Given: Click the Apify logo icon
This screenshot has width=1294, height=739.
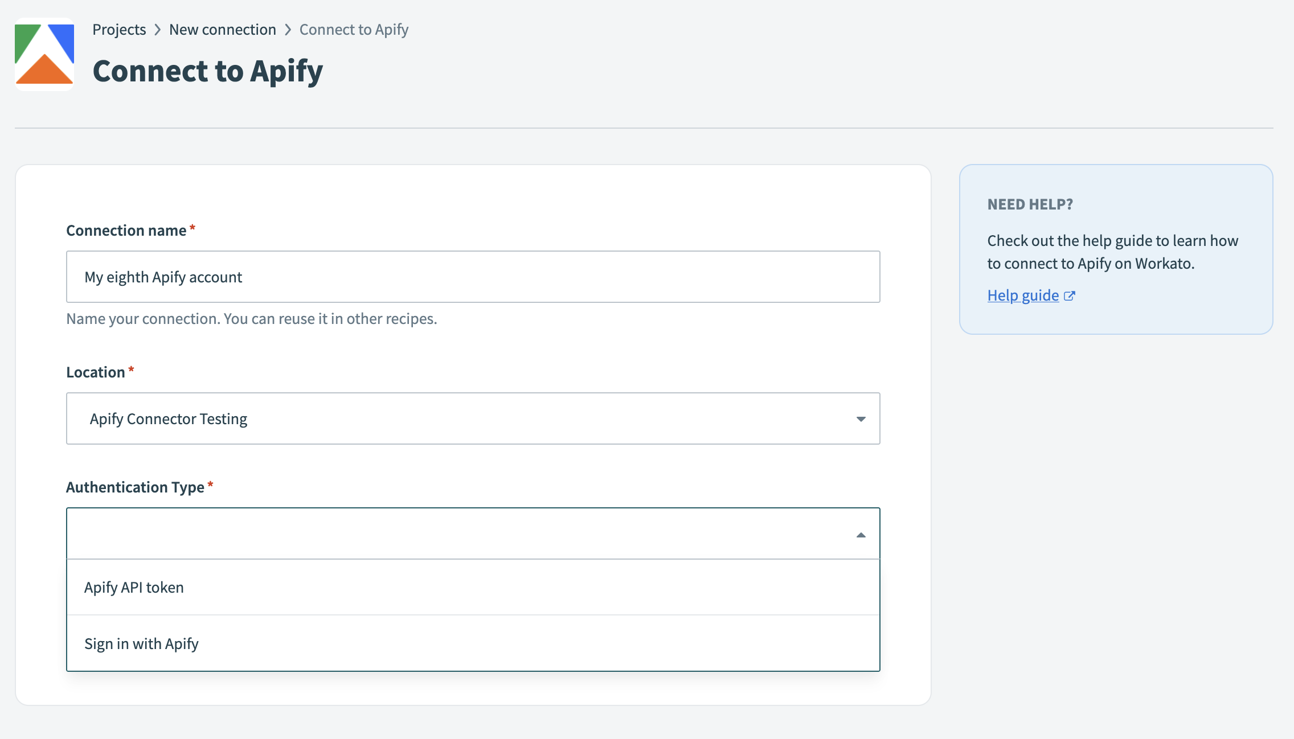Looking at the screenshot, I should (44, 54).
